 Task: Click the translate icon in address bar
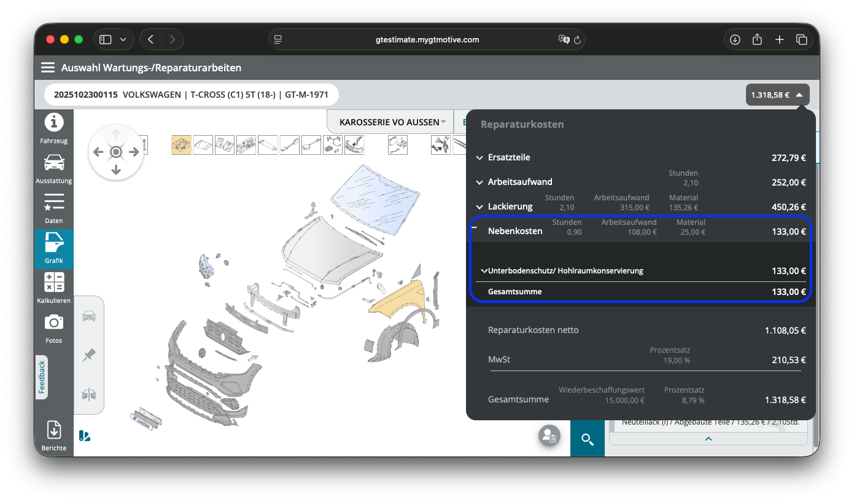[x=564, y=39]
